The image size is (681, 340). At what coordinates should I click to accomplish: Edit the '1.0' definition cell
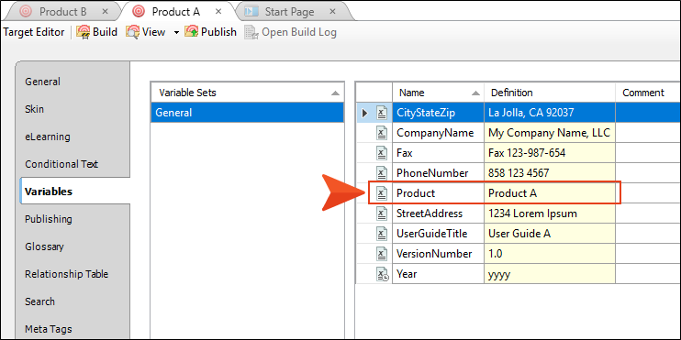(550, 254)
